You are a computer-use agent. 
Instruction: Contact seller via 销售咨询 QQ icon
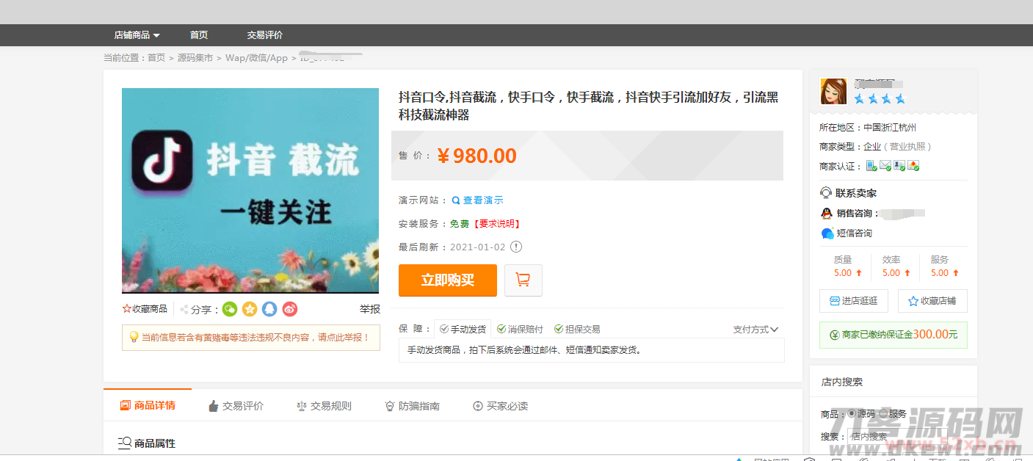click(x=826, y=214)
